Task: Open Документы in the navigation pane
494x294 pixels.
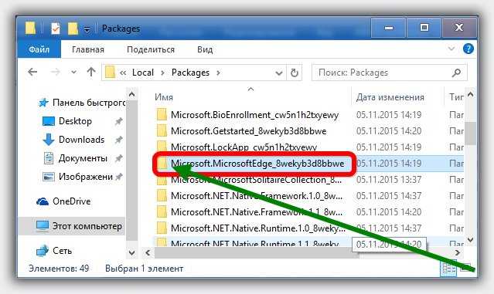Action: click(x=83, y=158)
